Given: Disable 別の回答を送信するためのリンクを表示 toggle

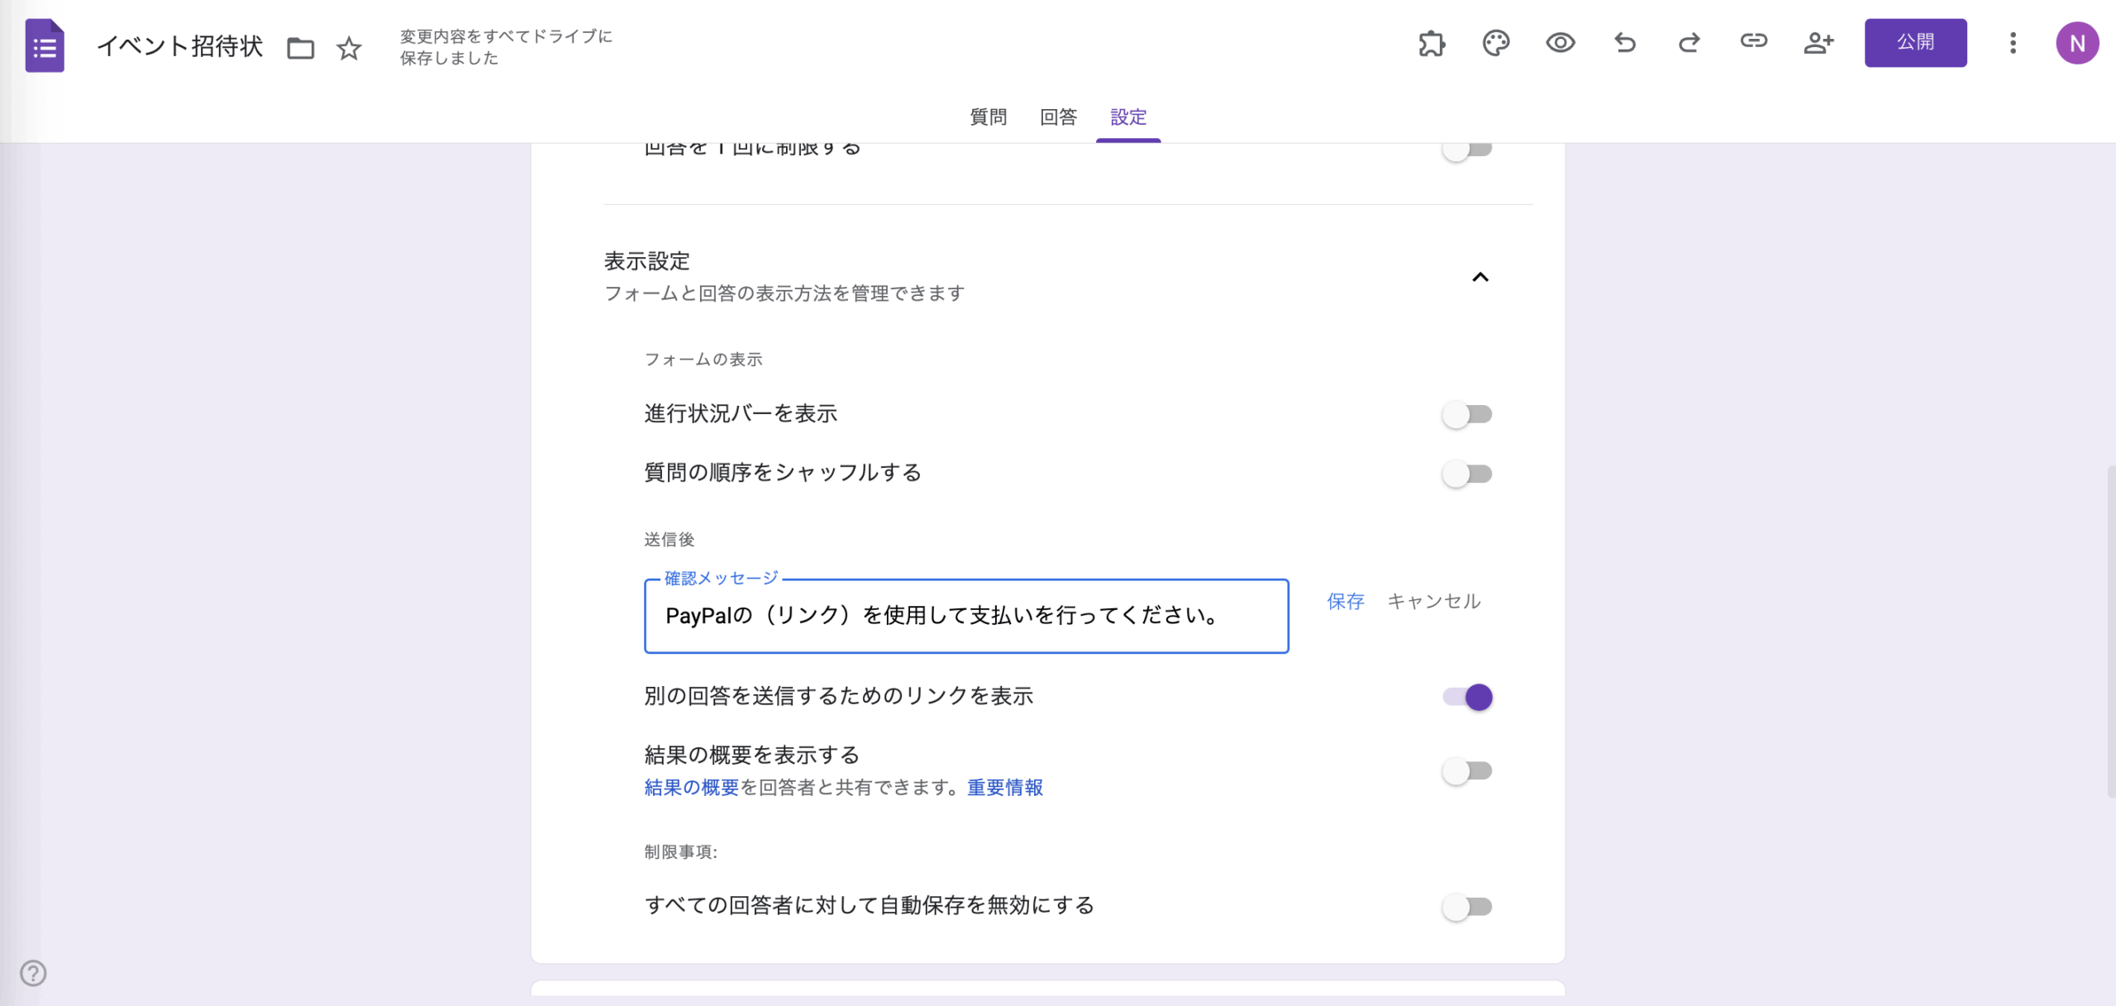Looking at the screenshot, I should click(x=1468, y=697).
